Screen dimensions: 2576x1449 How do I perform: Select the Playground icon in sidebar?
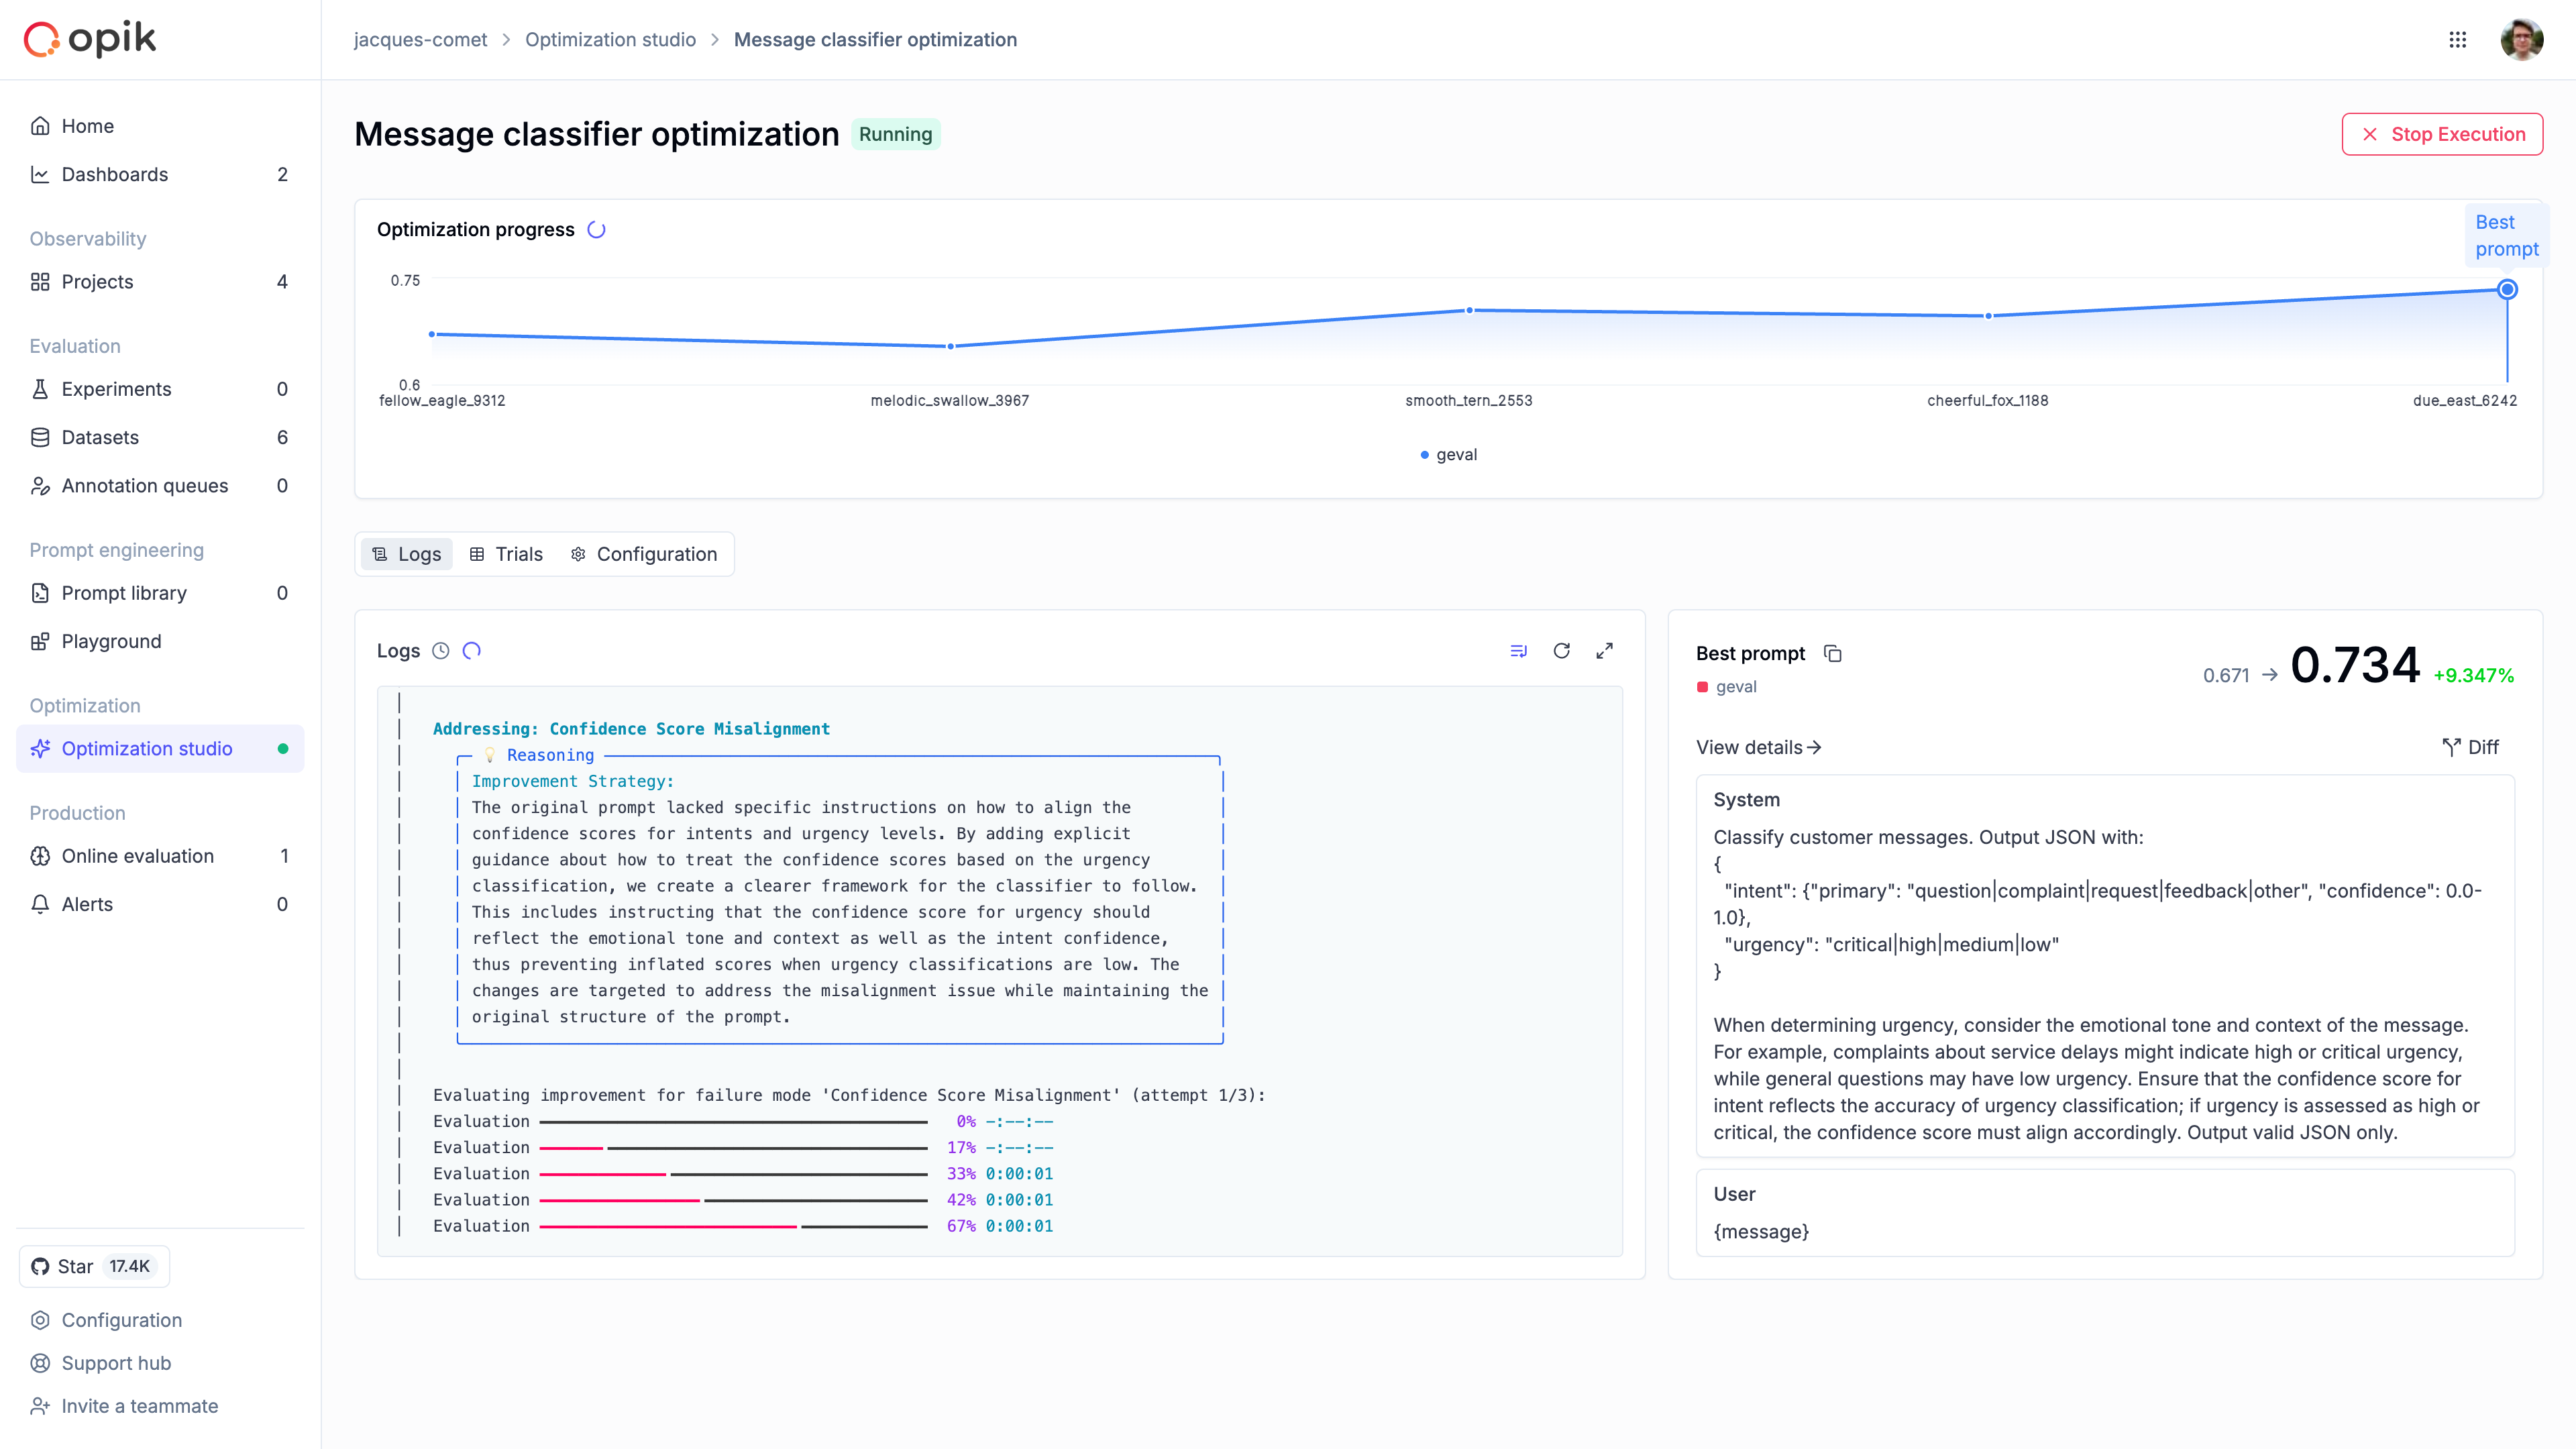coord(40,641)
